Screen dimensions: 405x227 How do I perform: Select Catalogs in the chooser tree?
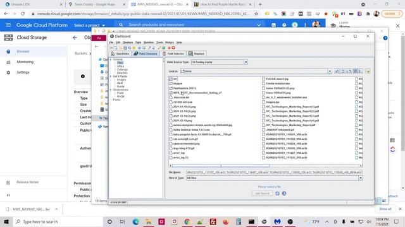(x=122, y=69)
